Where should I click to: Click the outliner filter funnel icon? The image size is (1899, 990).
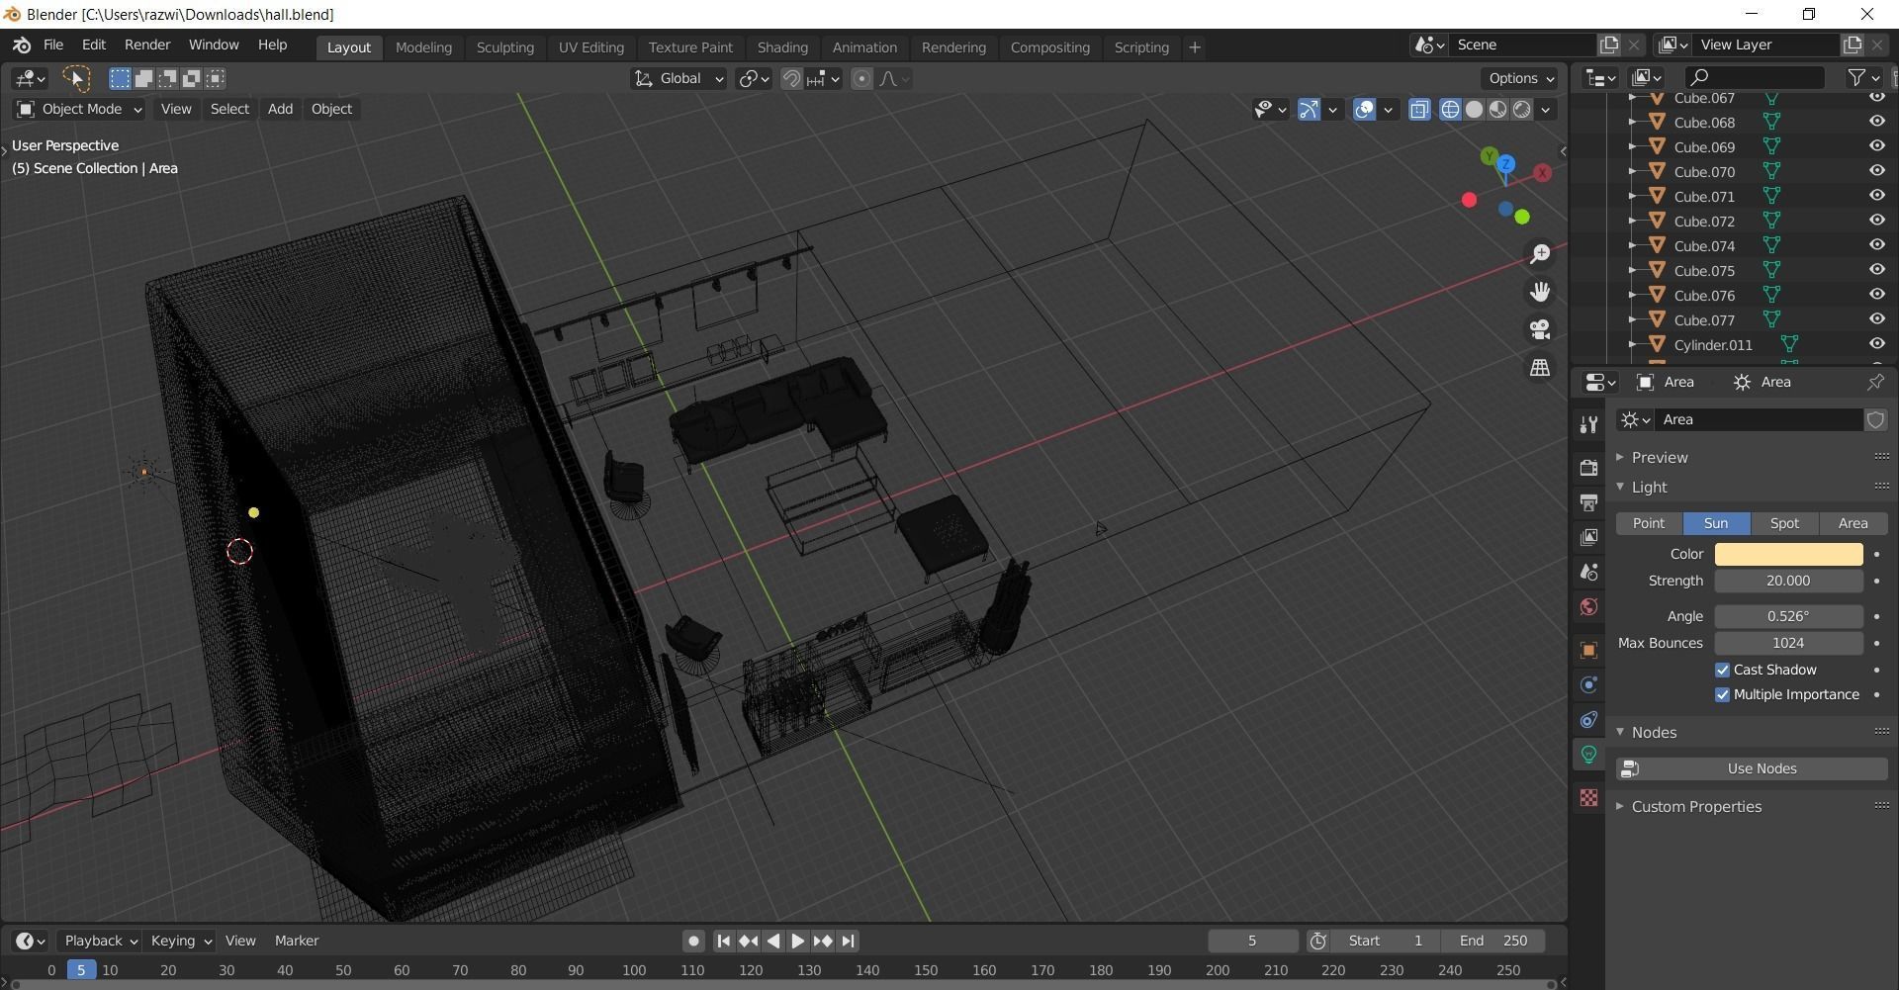(1857, 77)
